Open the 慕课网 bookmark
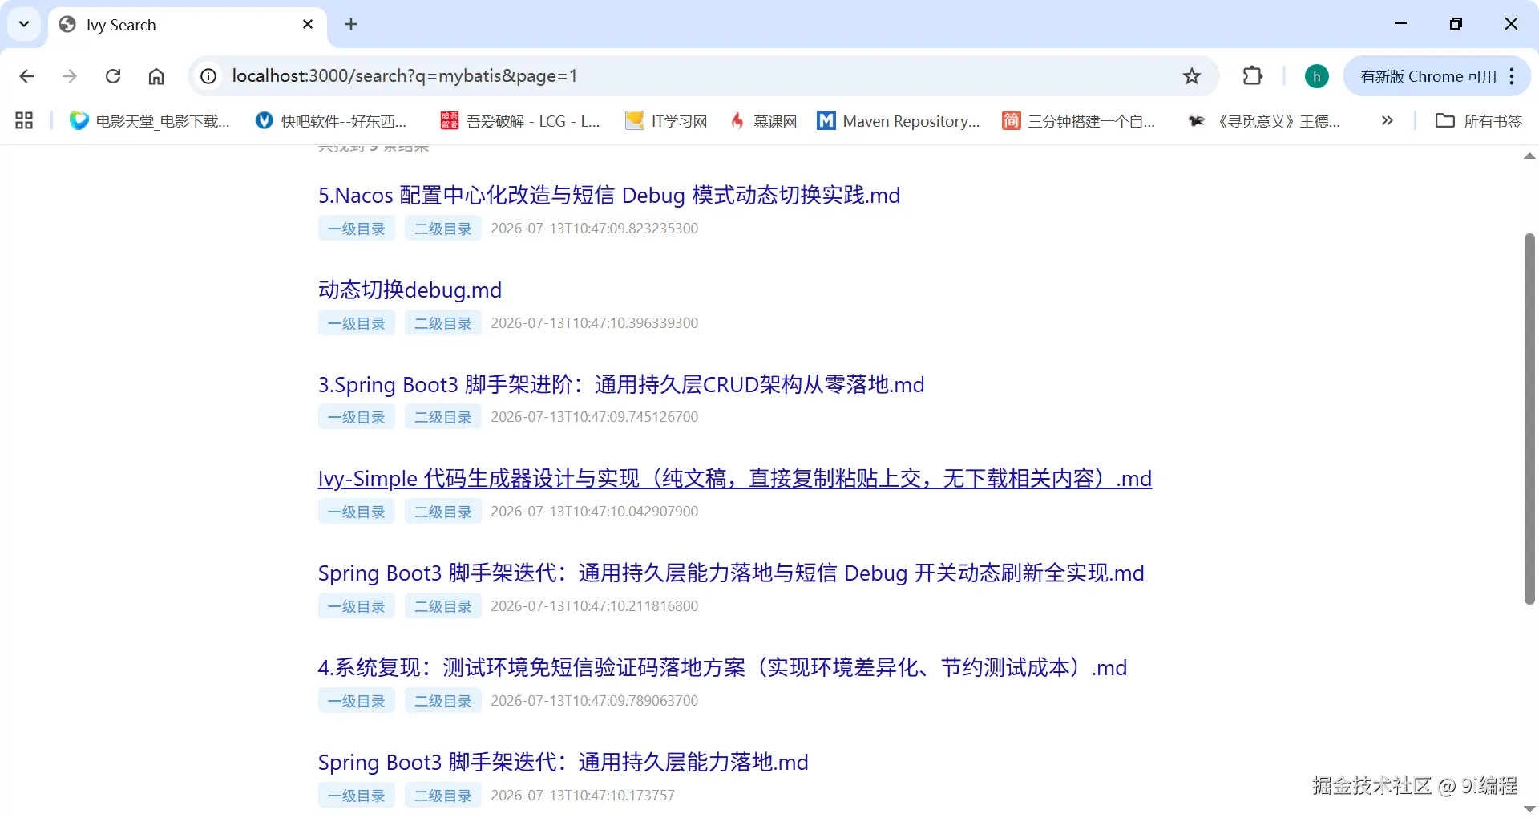The height and width of the screenshot is (818, 1539). coord(763,121)
